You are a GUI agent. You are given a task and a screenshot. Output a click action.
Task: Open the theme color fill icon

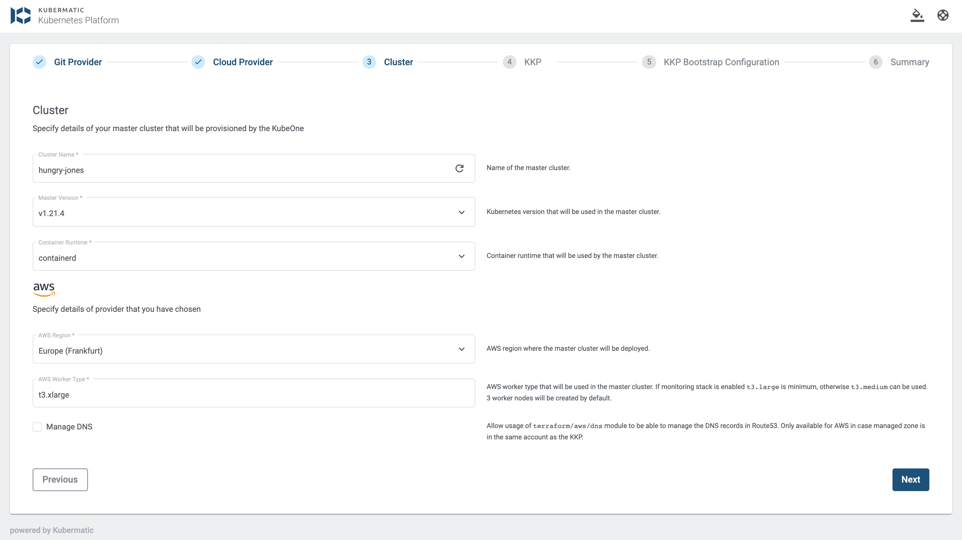(917, 15)
